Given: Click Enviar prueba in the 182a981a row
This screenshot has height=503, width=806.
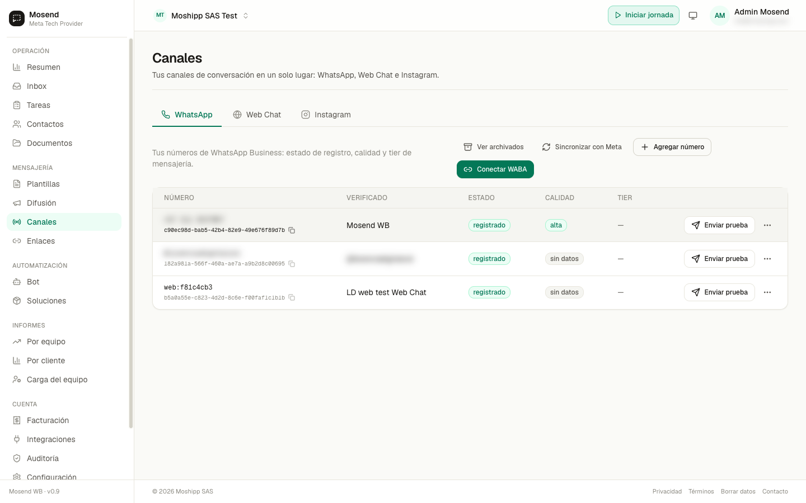Looking at the screenshot, I should 719,259.
